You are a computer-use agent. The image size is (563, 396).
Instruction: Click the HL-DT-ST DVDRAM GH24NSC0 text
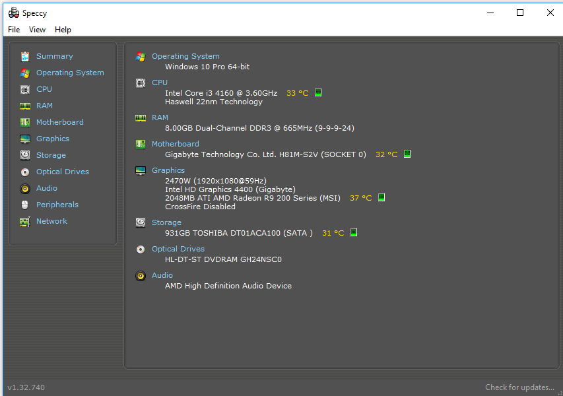point(223,259)
